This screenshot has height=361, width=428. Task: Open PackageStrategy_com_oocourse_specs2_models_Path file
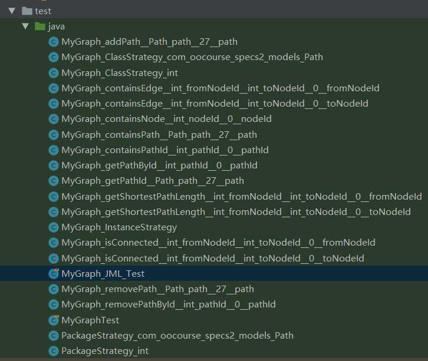[177, 335]
